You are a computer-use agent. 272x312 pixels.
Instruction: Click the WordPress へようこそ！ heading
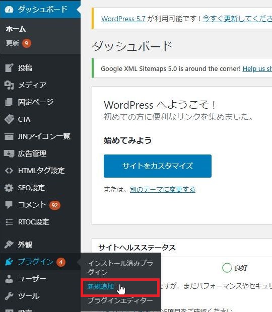click(x=160, y=105)
